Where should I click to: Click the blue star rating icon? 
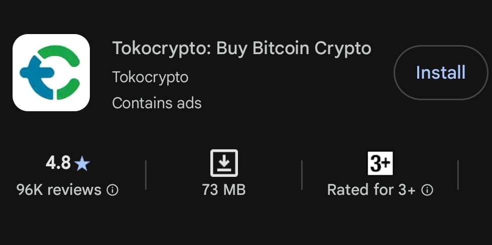point(82,163)
